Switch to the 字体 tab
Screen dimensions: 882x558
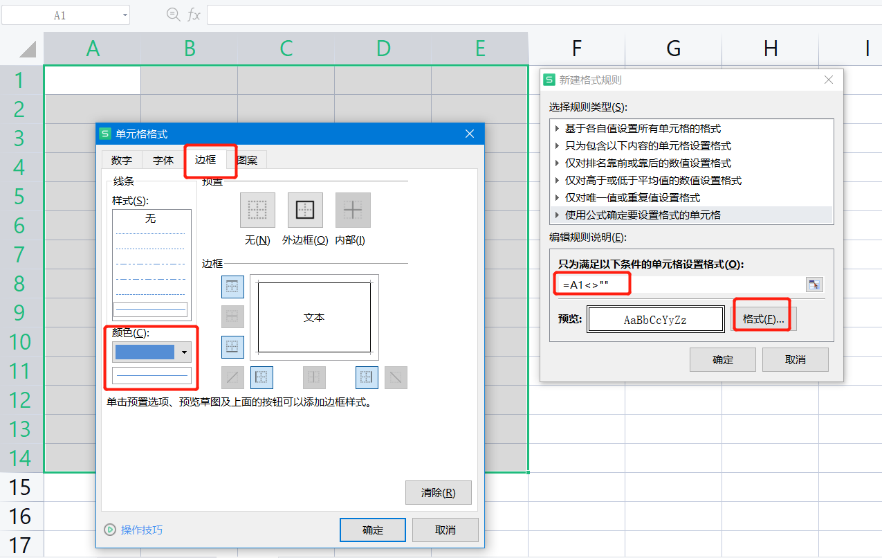(x=163, y=160)
